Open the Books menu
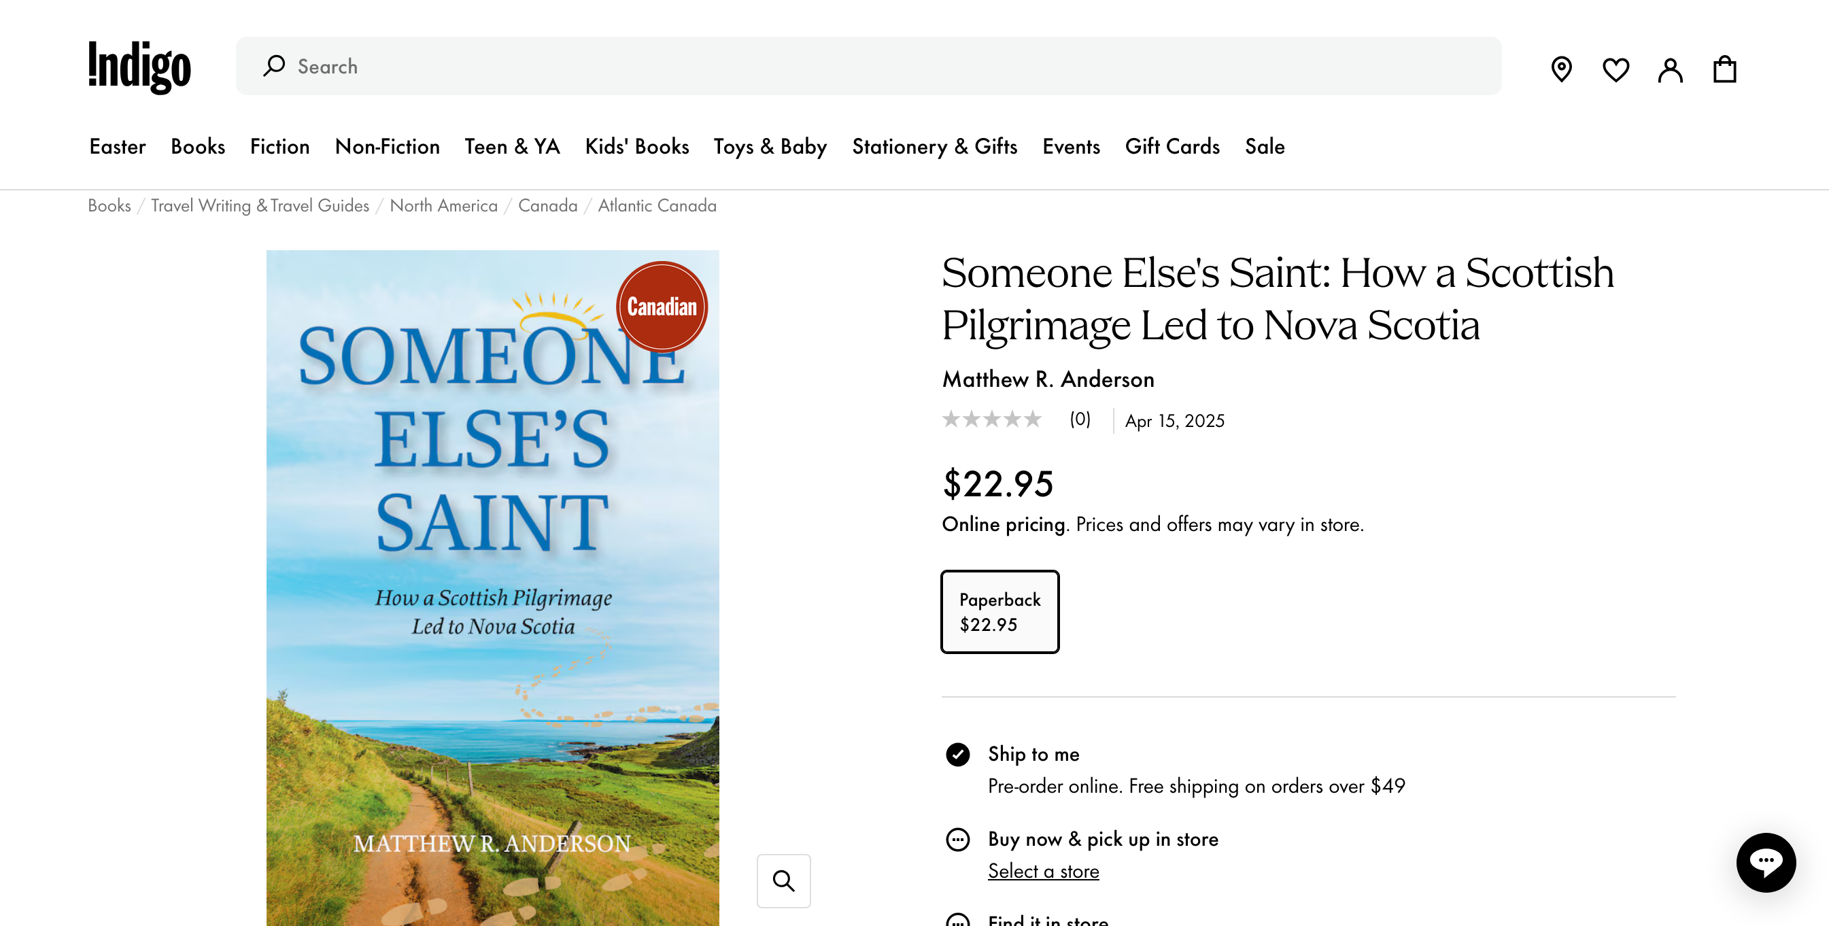The height and width of the screenshot is (926, 1829). (197, 146)
